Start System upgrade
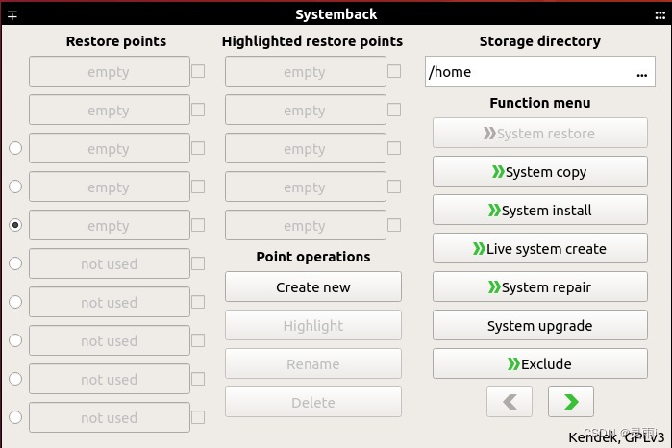Viewport: 672px width, 448px height. click(540, 326)
